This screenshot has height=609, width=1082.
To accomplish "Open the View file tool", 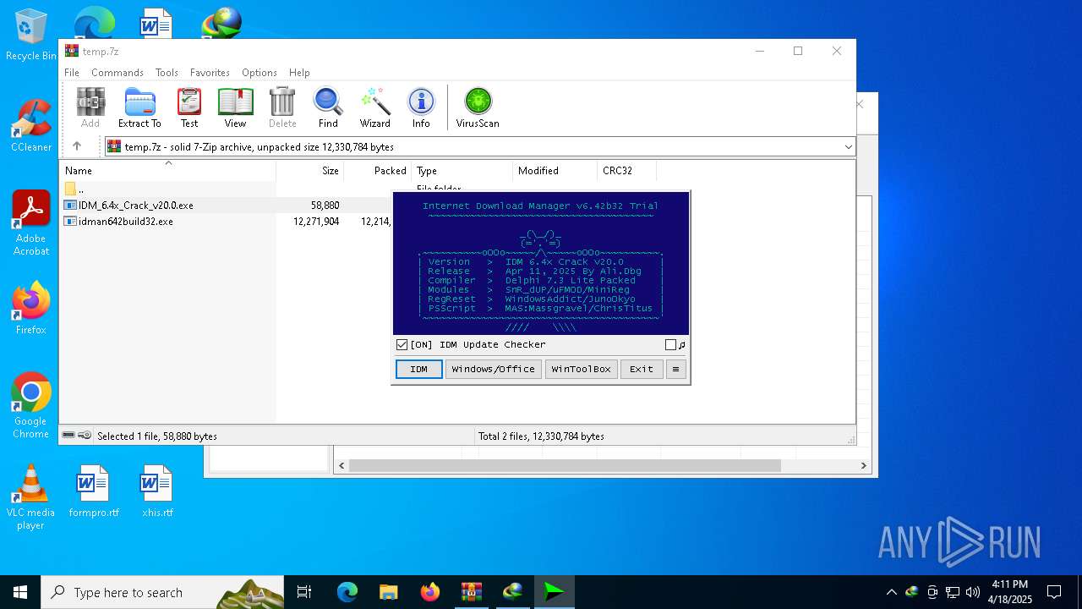I will pos(235,107).
